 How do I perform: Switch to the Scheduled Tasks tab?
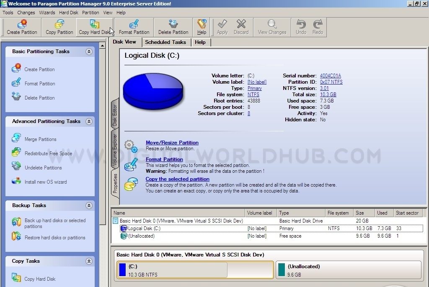click(x=166, y=42)
